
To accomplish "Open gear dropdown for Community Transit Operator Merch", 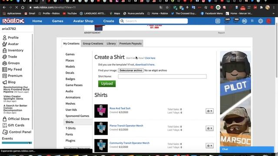I will pyautogui.click(x=209, y=146).
